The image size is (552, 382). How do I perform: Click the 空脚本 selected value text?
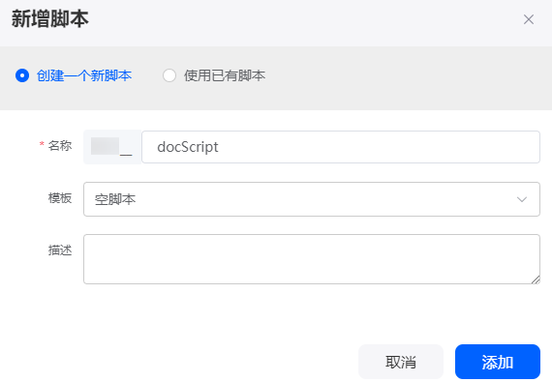[x=115, y=199]
